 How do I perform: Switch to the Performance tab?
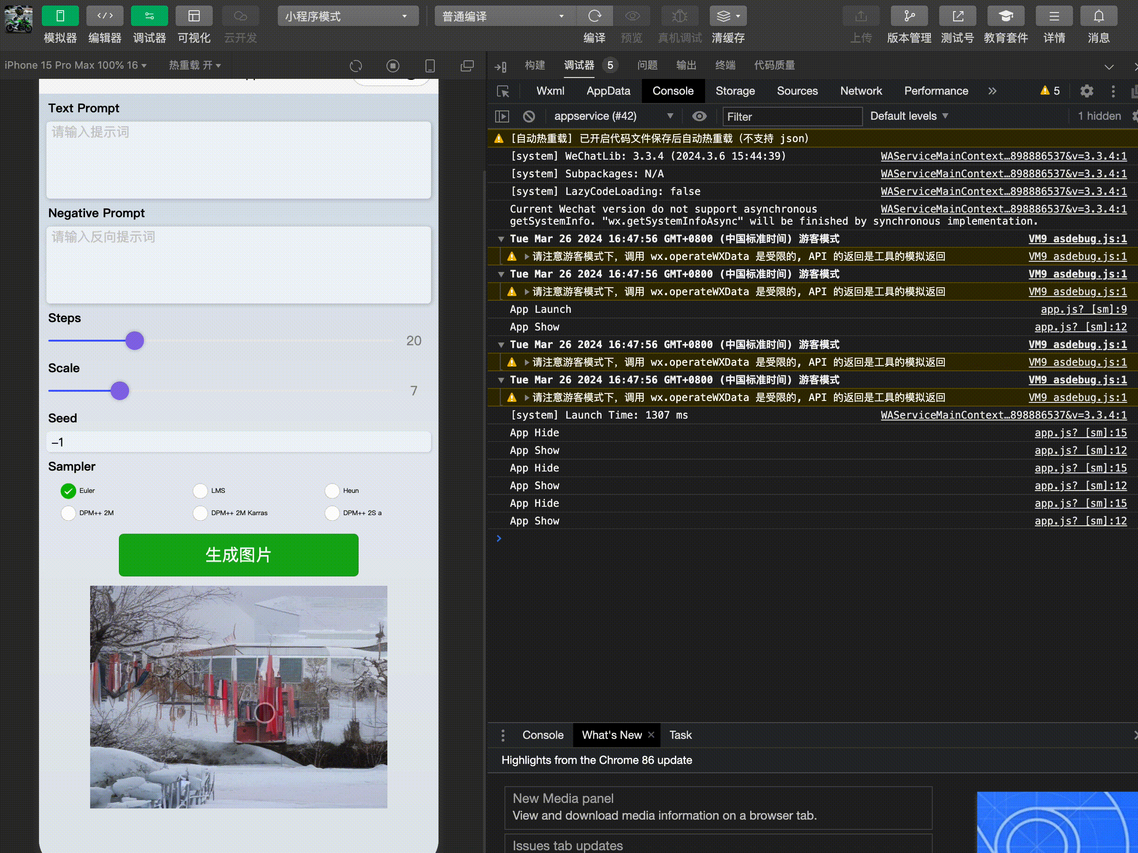[x=936, y=91]
